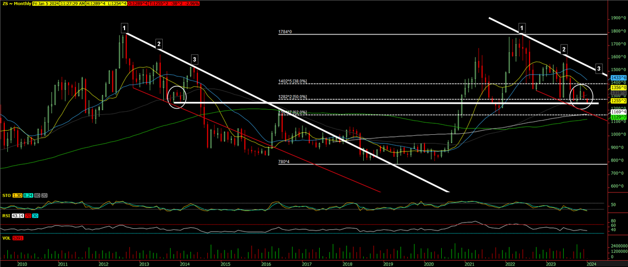Select the 1784^0 retracement high label

tap(285, 32)
